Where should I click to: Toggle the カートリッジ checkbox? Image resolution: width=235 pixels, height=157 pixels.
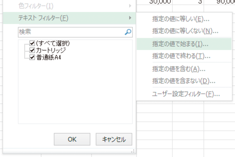(x=32, y=50)
